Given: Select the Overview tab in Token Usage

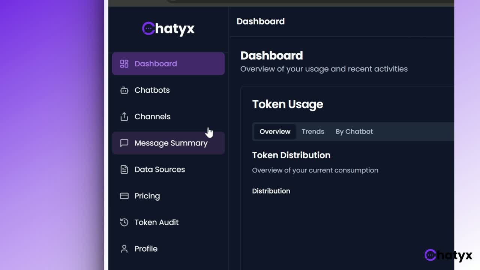Looking at the screenshot, I should point(275,132).
